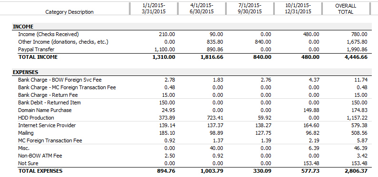
Task: Click the EXPENSES section heading
Action: click(25, 72)
